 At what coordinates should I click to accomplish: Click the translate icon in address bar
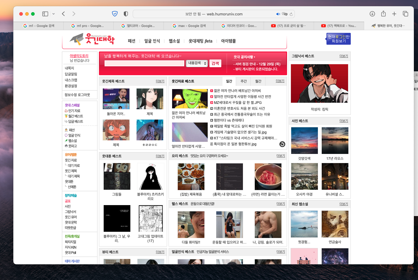pyautogui.click(x=285, y=14)
